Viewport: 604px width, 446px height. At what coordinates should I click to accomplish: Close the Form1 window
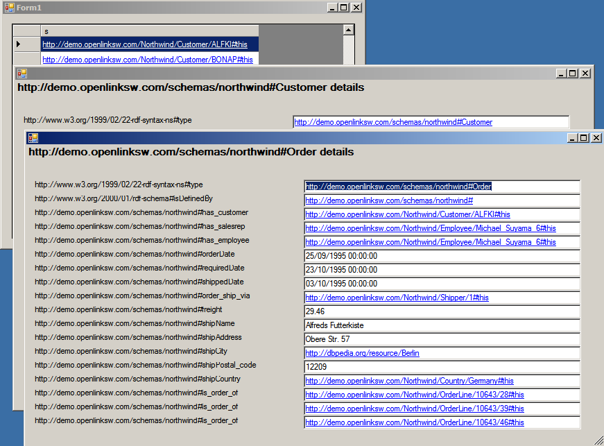click(356, 7)
